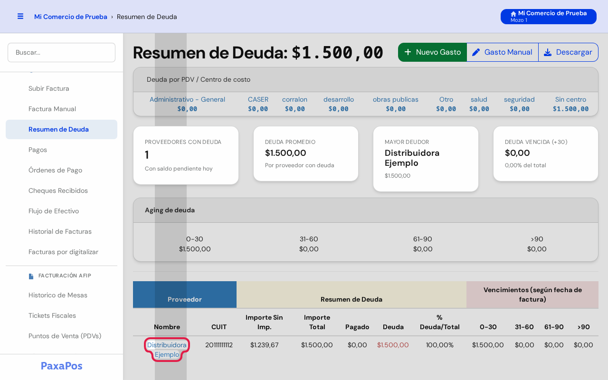Screen dimensions: 608x380
Task: Click the home icon in commerce badge
Action: (513, 14)
